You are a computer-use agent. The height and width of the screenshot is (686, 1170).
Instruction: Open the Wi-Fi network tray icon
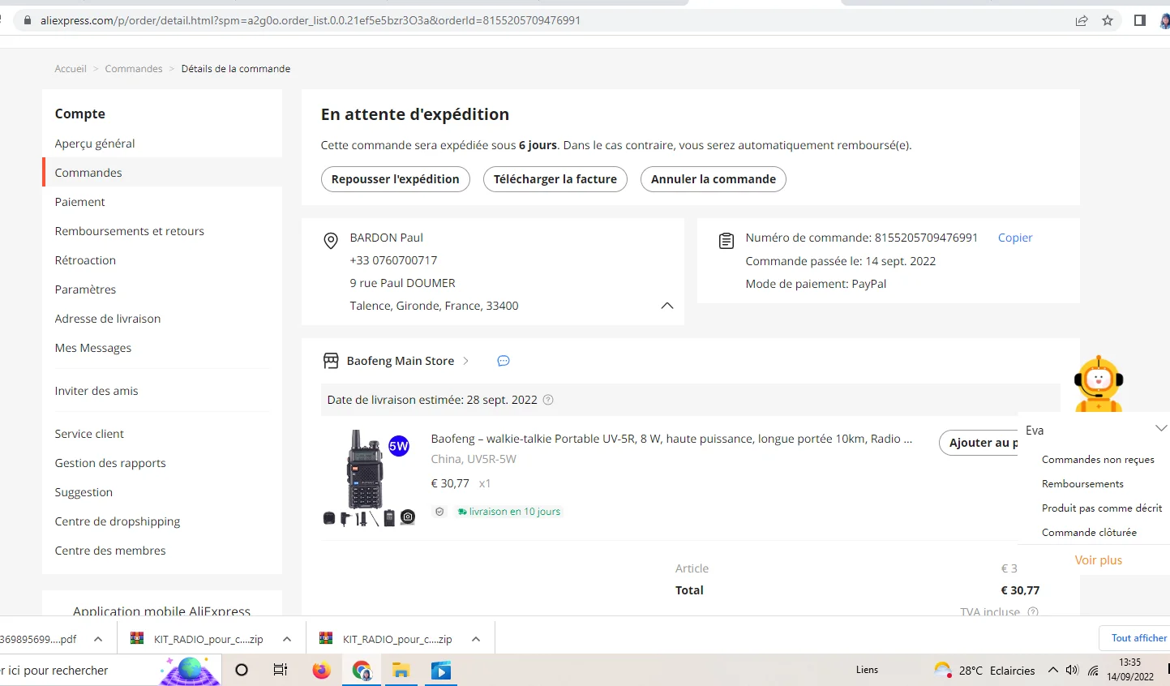tap(1093, 670)
